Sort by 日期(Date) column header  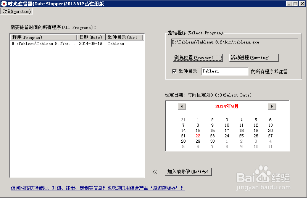click(91, 37)
